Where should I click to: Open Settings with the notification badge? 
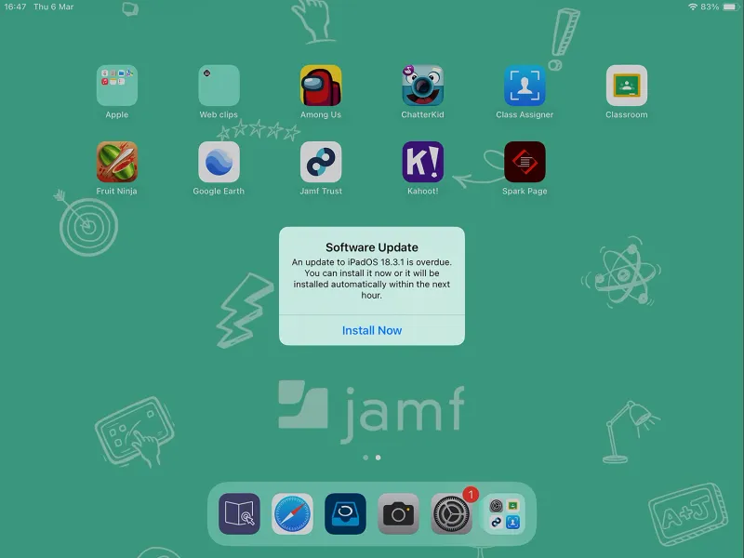pos(452,514)
